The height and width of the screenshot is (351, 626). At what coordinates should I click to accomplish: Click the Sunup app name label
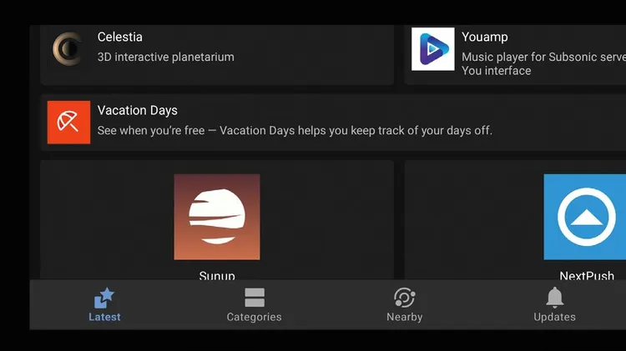pos(217,275)
